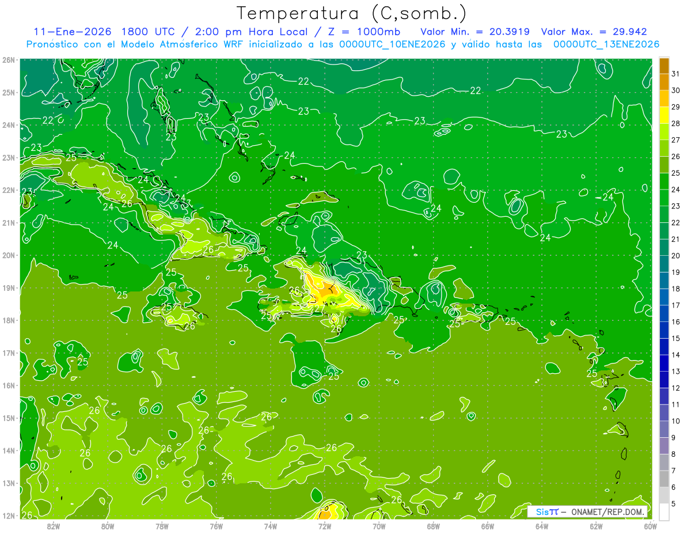Click the 74W longitude axis label
This screenshot has width=691, height=534.
[x=271, y=526]
